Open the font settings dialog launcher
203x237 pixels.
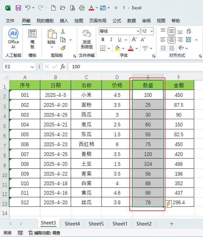154,56
